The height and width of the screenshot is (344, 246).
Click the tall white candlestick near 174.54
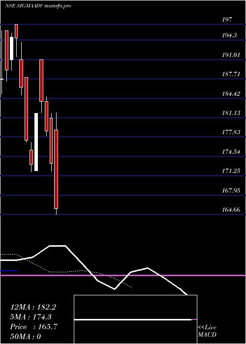[x=36, y=142]
